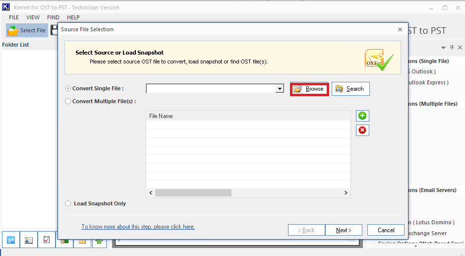Click the file list scroll left arrow
The height and width of the screenshot is (256, 465).
(x=151, y=193)
